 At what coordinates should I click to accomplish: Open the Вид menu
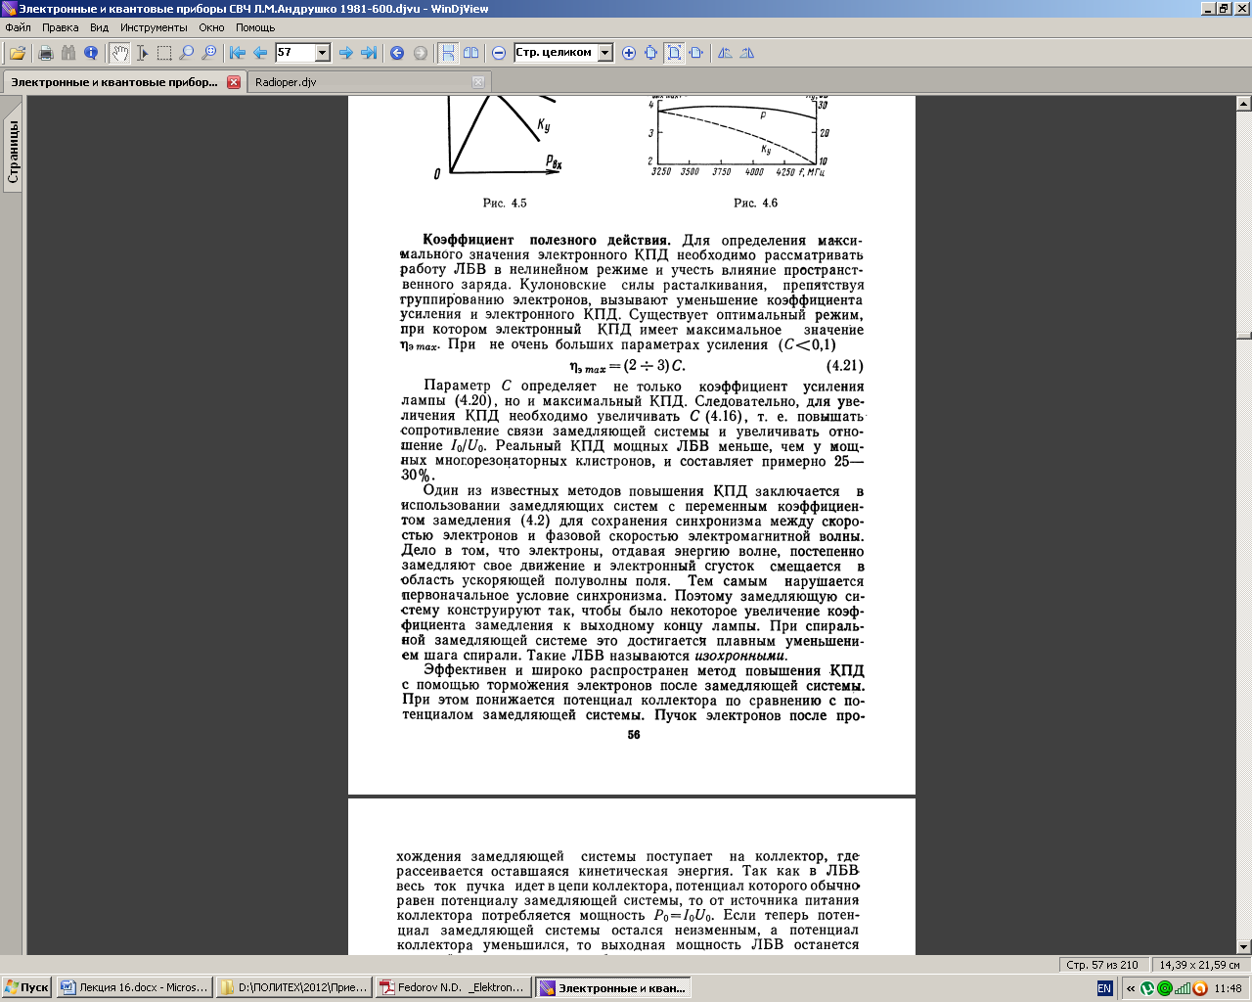(x=99, y=27)
